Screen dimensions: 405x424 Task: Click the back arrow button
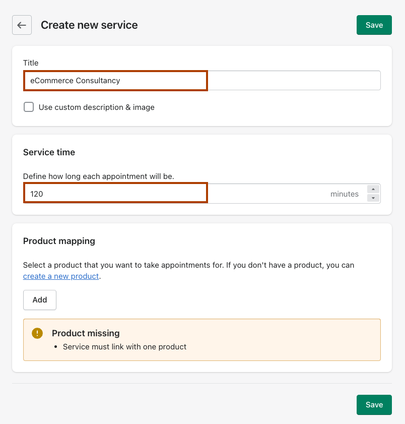22,25
